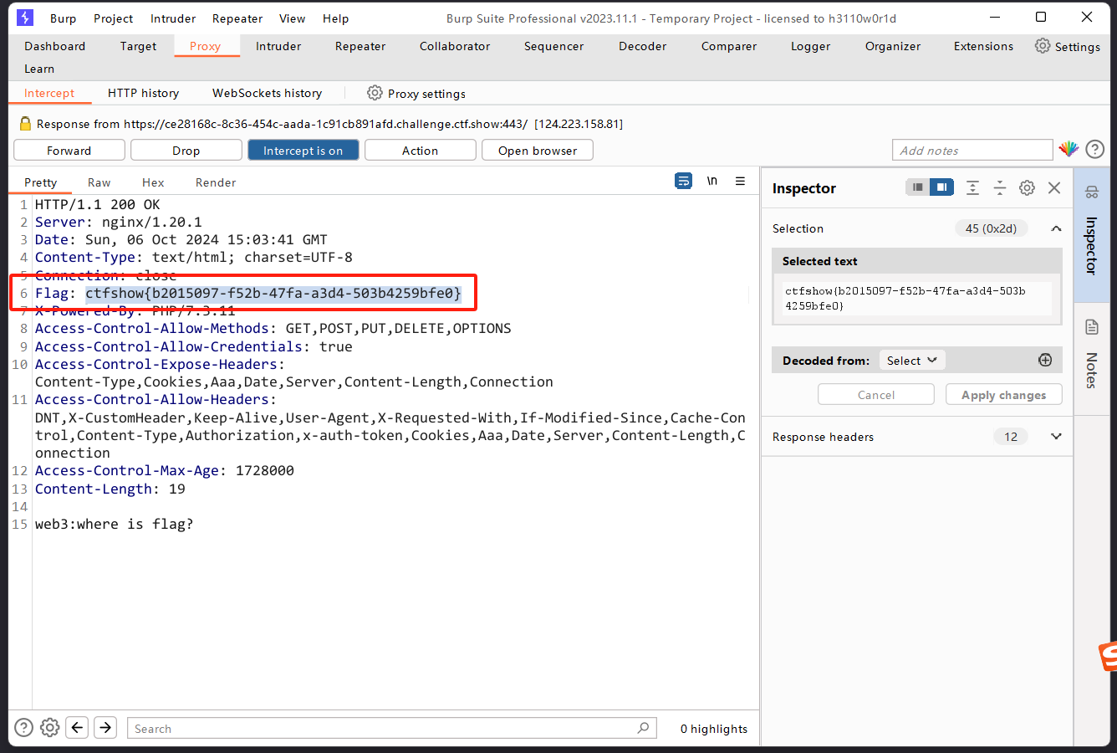Click the Selected text box in the Inspector
Image resolution: width=1117 pixels, height=753 pixels.
(x=917, y=299)
